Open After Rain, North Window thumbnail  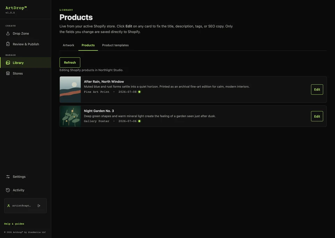coord(70,89)
